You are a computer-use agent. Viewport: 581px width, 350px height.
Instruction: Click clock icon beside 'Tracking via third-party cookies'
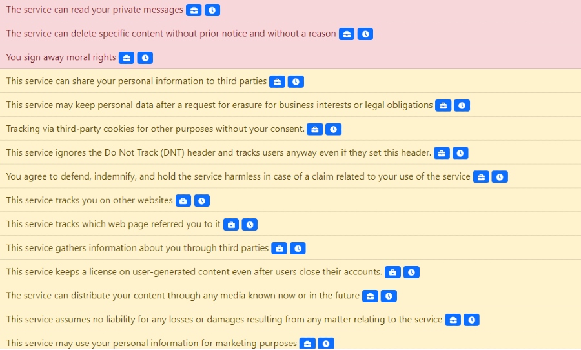click(x=334, y=129)
